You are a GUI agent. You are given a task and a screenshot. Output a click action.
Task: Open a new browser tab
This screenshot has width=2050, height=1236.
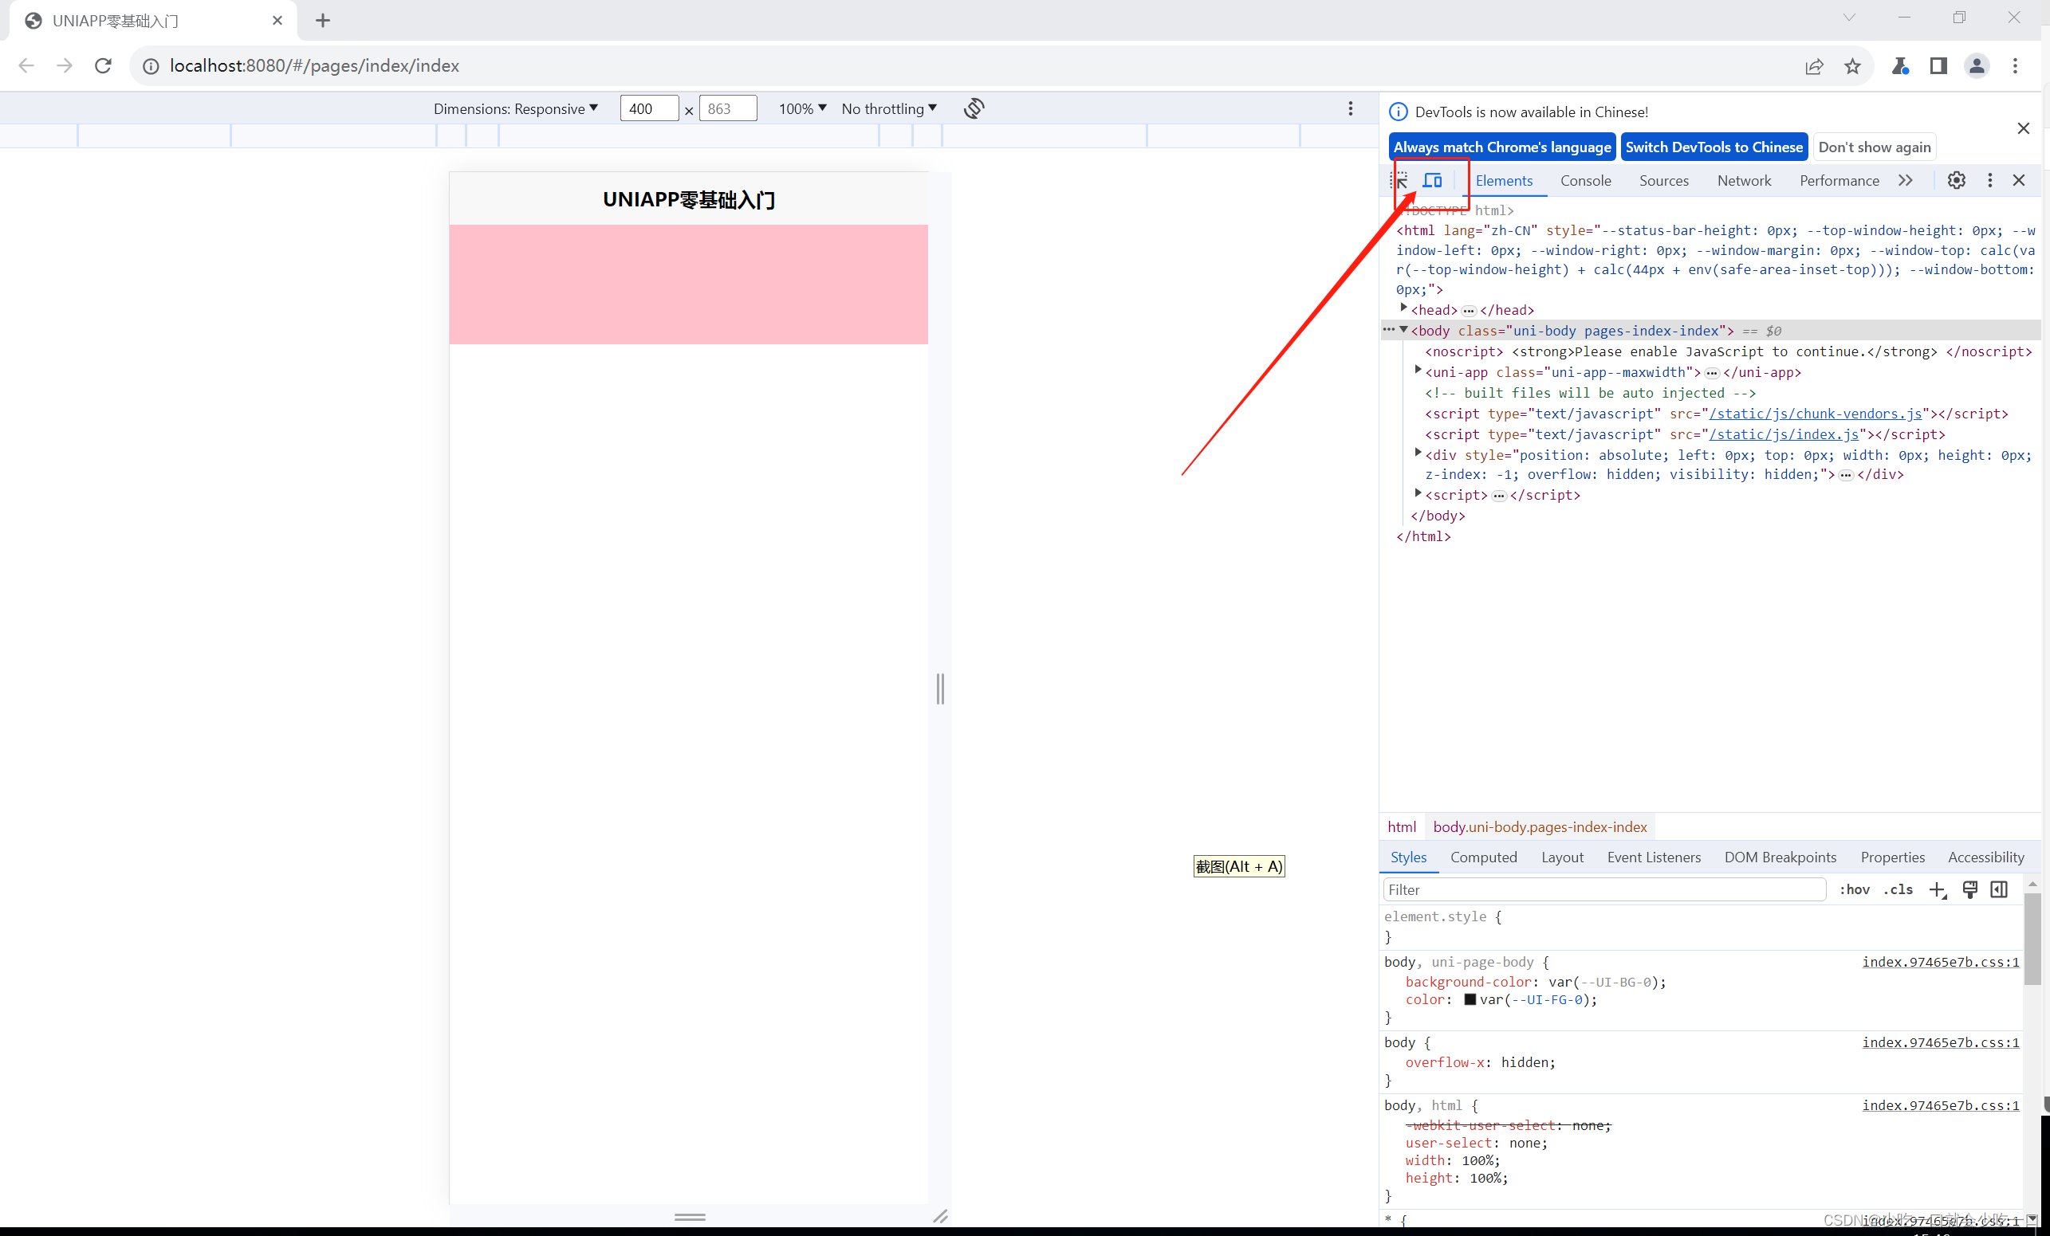tap(323, 21)
